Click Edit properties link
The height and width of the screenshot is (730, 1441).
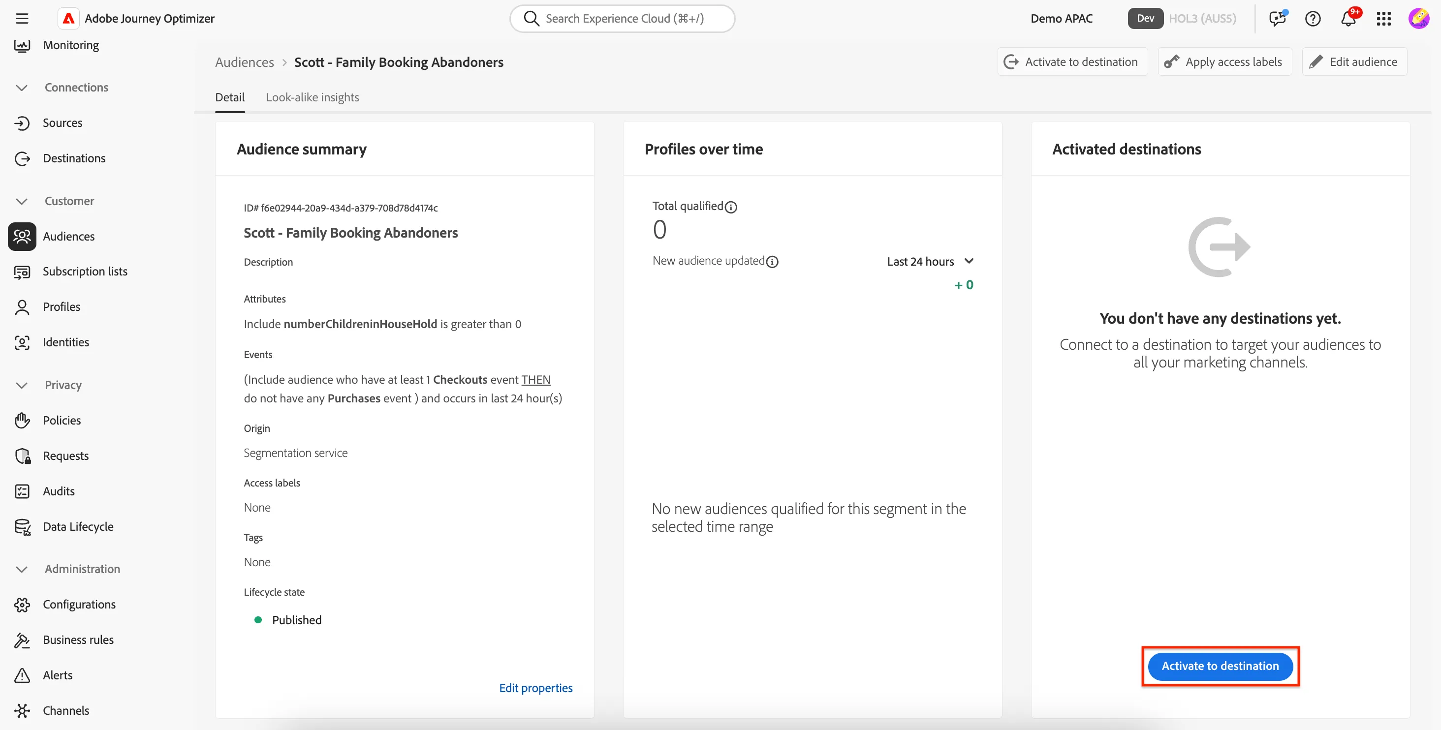[535, 688]
